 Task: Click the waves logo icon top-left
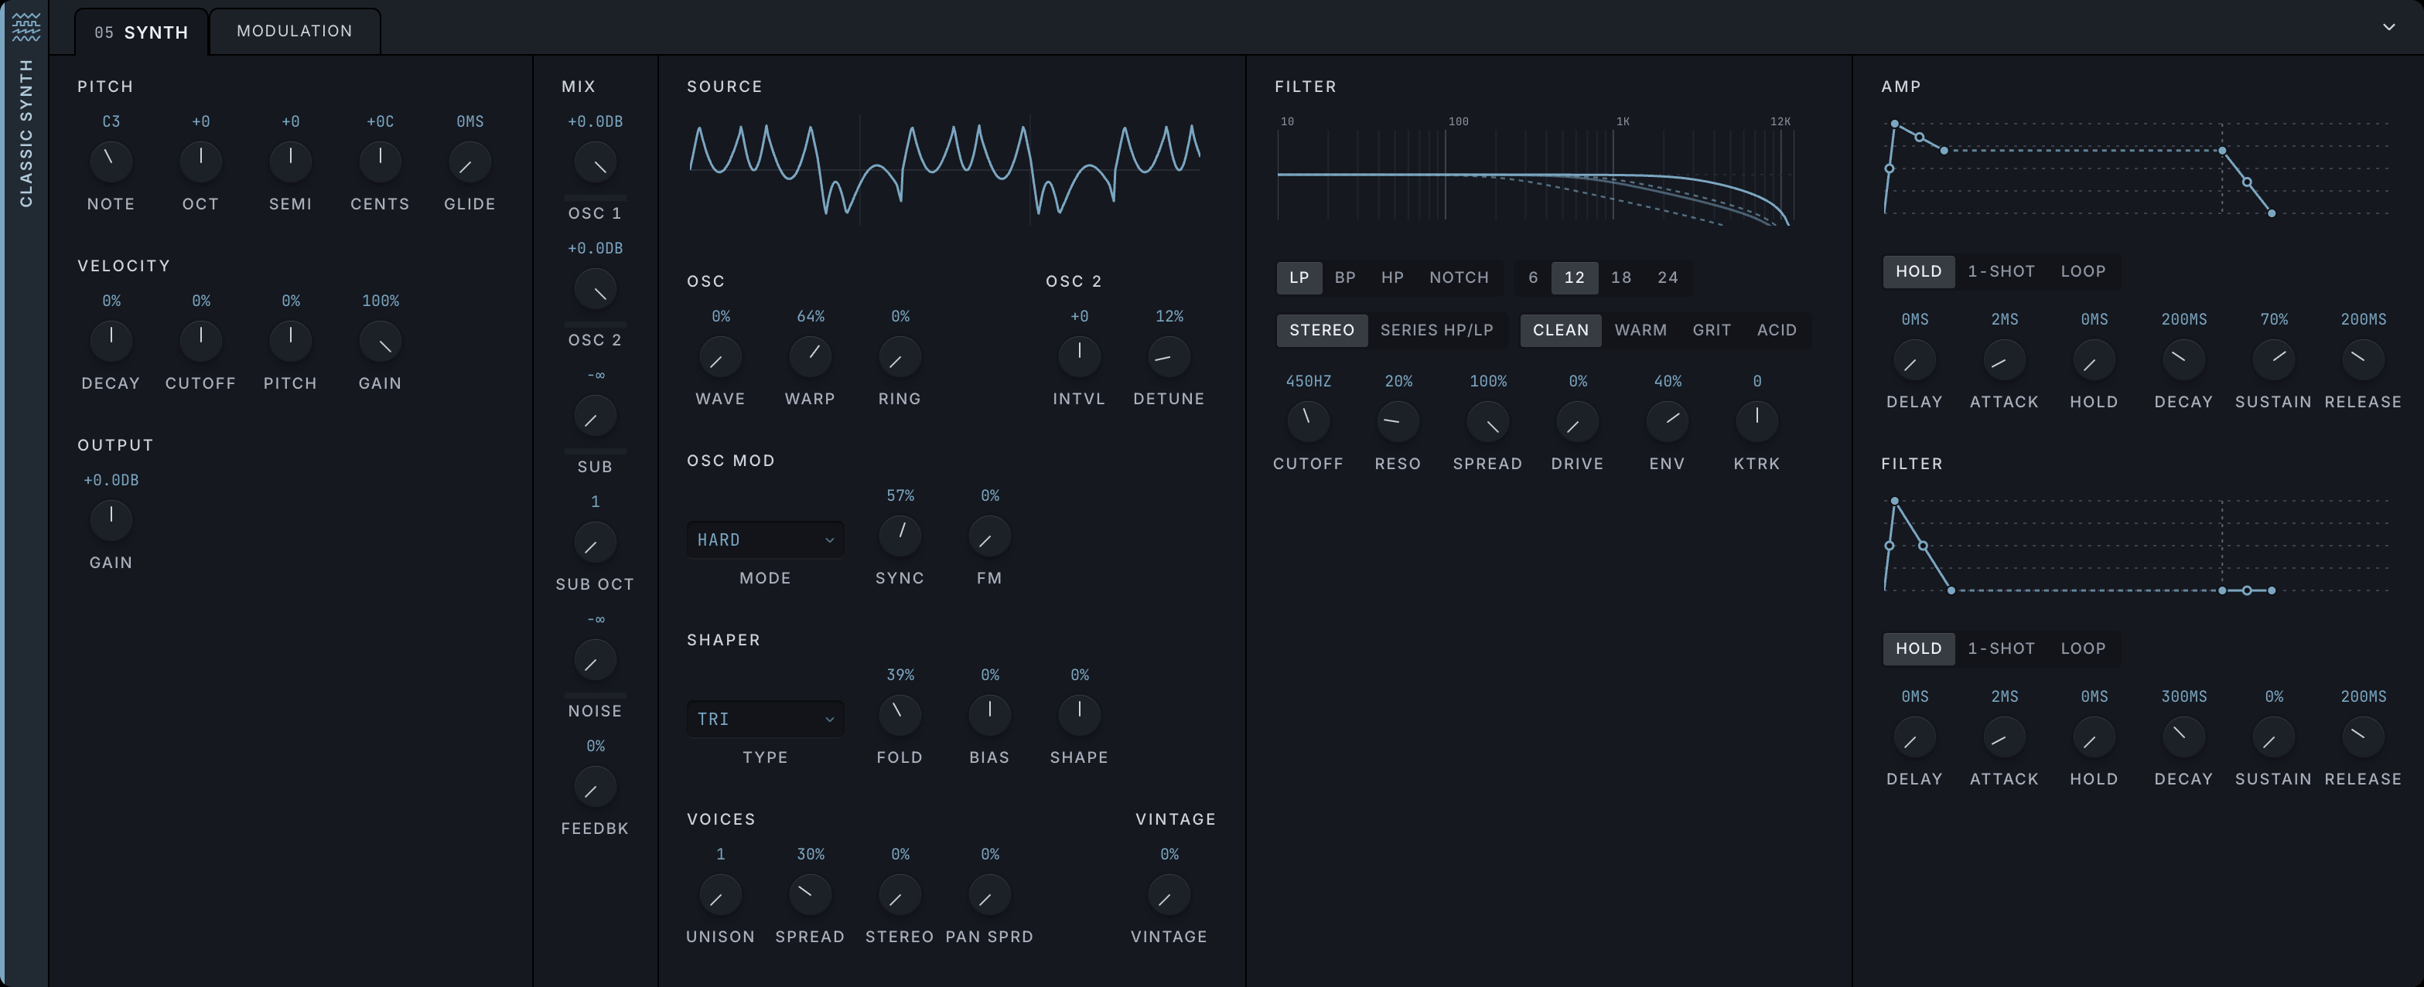(26, 26)
